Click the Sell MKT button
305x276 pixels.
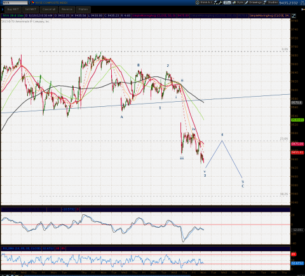30,10
